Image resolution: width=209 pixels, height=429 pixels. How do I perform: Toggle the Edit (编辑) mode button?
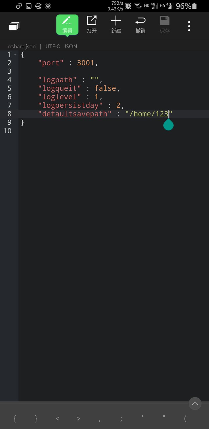67,25
